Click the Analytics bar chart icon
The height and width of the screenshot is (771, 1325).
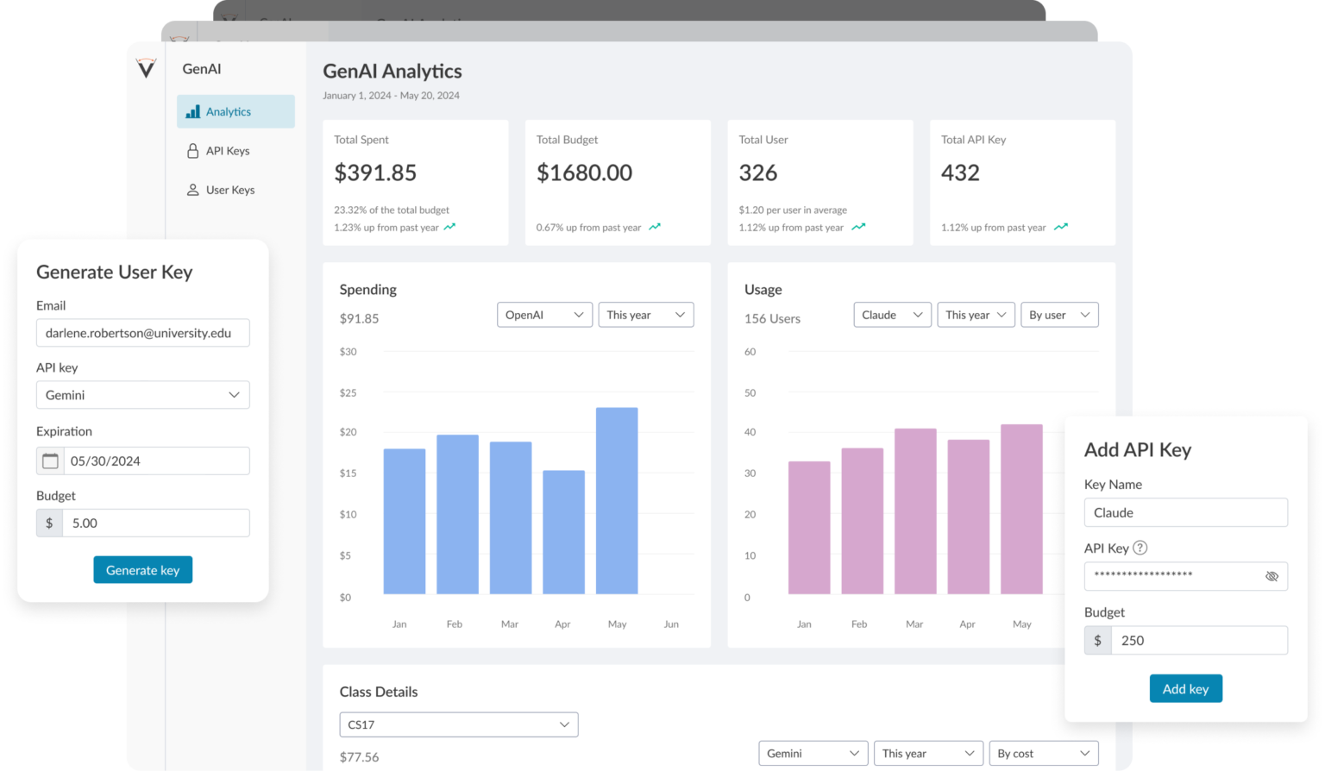click(193, 112)
